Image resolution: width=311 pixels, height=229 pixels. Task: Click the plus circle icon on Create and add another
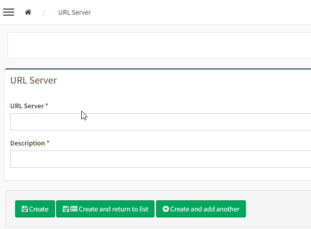tap(166, 209)
